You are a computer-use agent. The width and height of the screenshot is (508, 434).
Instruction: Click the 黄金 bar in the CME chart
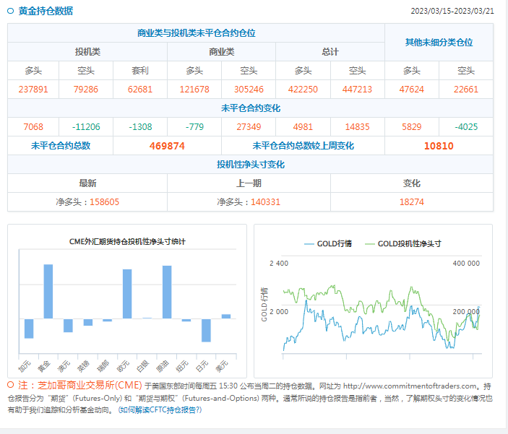tap(48, 291)
